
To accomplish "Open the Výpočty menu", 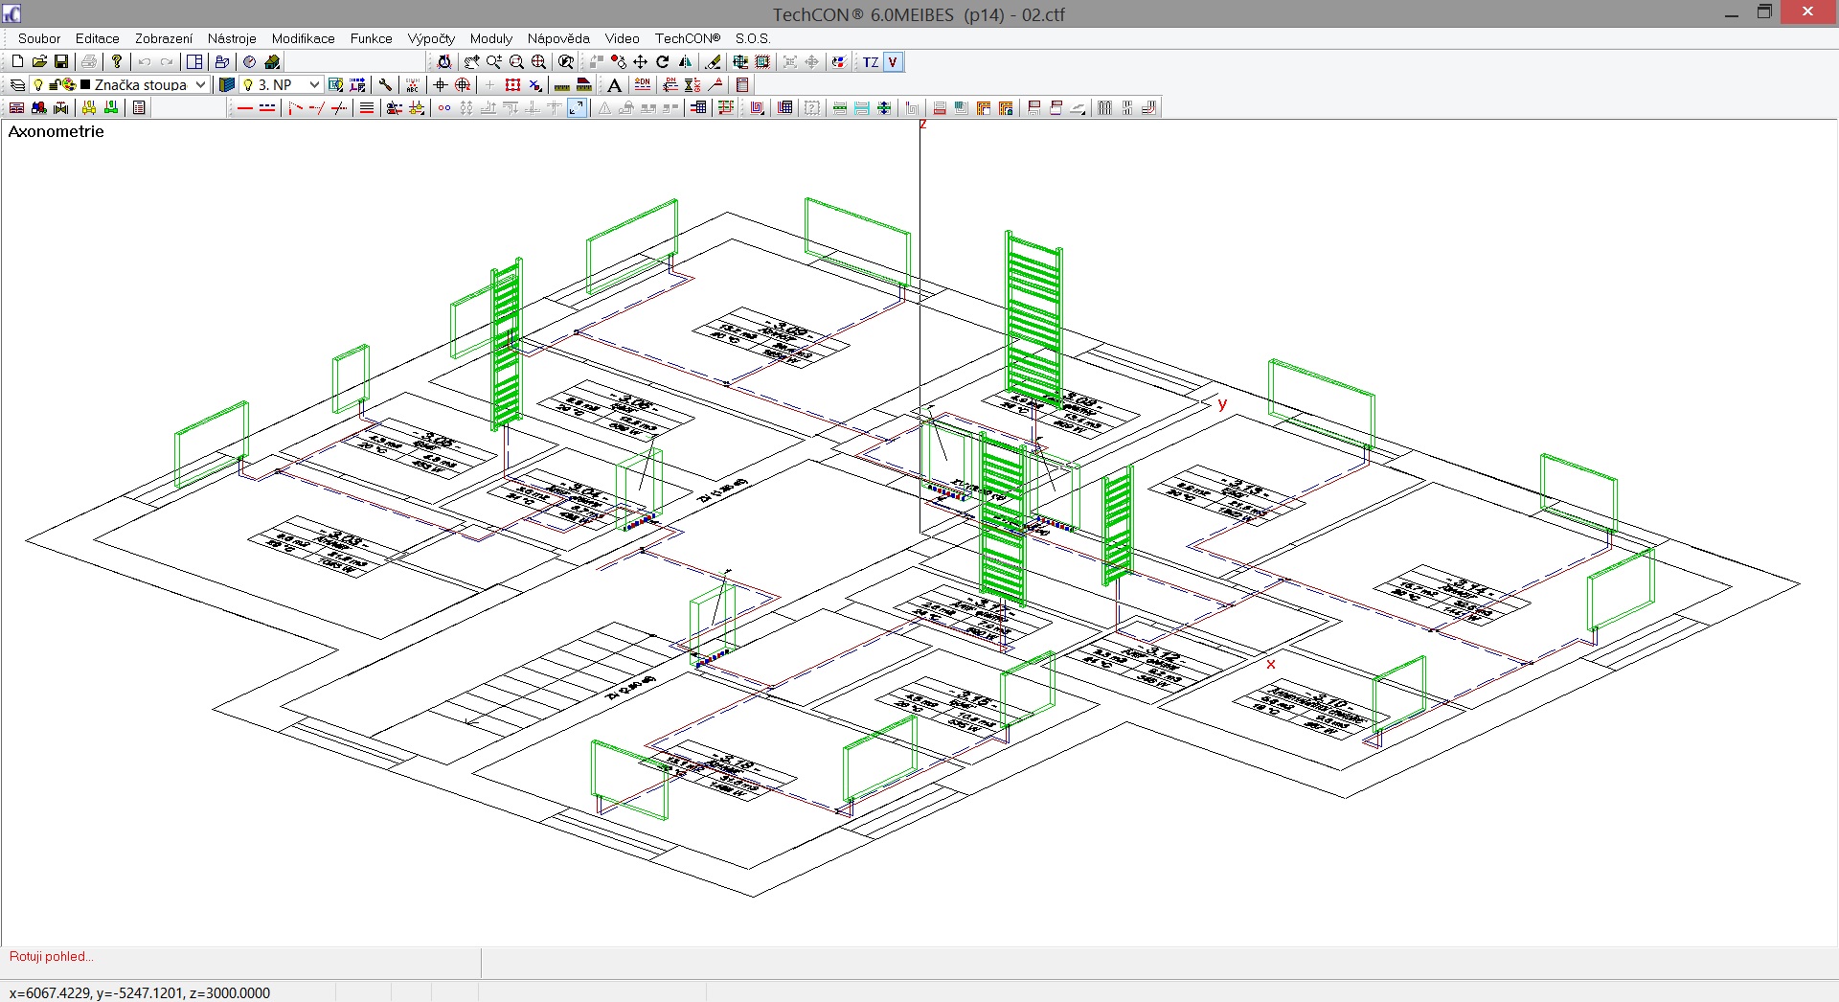I will (431, 38).
